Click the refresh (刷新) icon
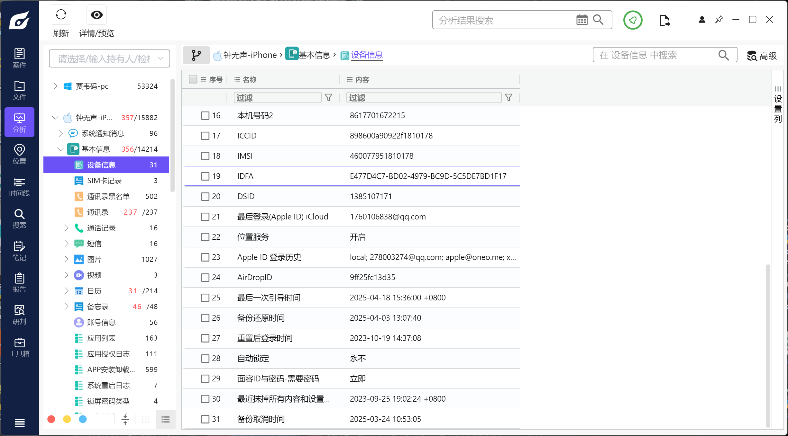Screen dimensions: 788x436 click(x=61, y=15)
